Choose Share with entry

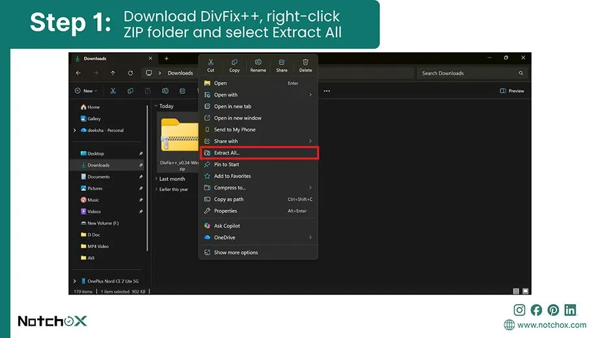pos(258,141)
